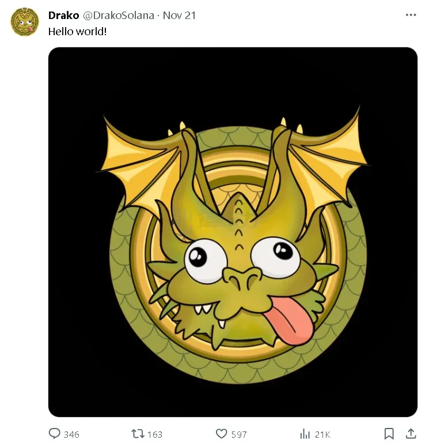Visit the @DrakoSolana handle link

(x=119, y=16)
